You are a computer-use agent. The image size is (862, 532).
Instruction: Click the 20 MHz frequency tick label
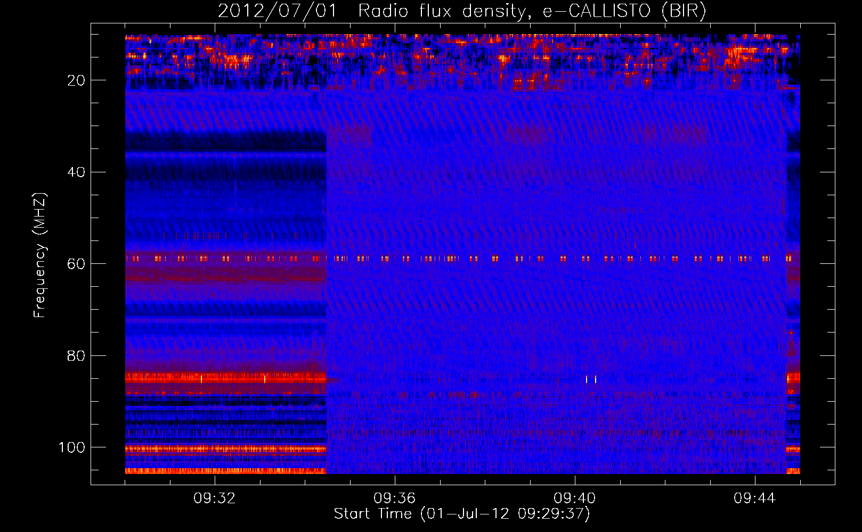pos(77,80)
